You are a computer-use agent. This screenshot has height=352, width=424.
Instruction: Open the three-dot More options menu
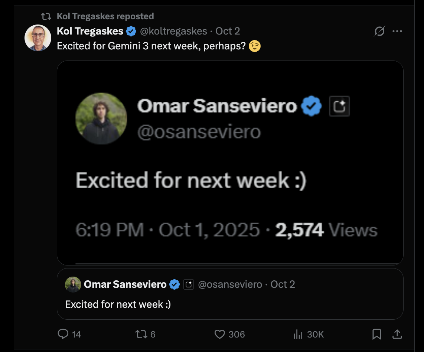[397, 32]
